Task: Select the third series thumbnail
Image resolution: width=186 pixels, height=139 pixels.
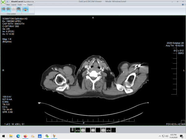Action: point(83,130)
